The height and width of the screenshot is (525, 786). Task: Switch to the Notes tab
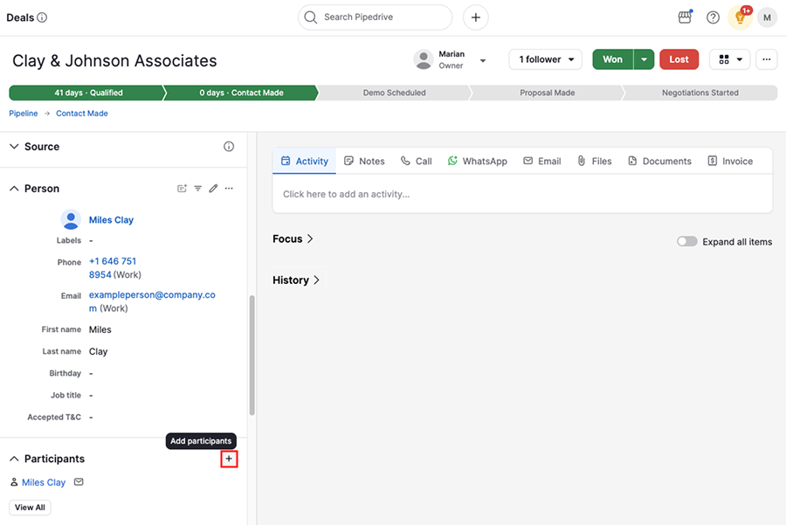pos(364,161)
